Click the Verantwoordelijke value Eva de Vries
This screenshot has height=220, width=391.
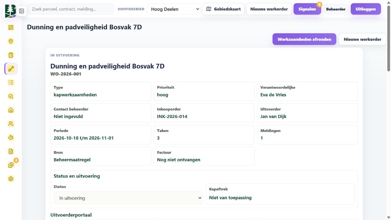pyautogui.click(x=273, y=95)
